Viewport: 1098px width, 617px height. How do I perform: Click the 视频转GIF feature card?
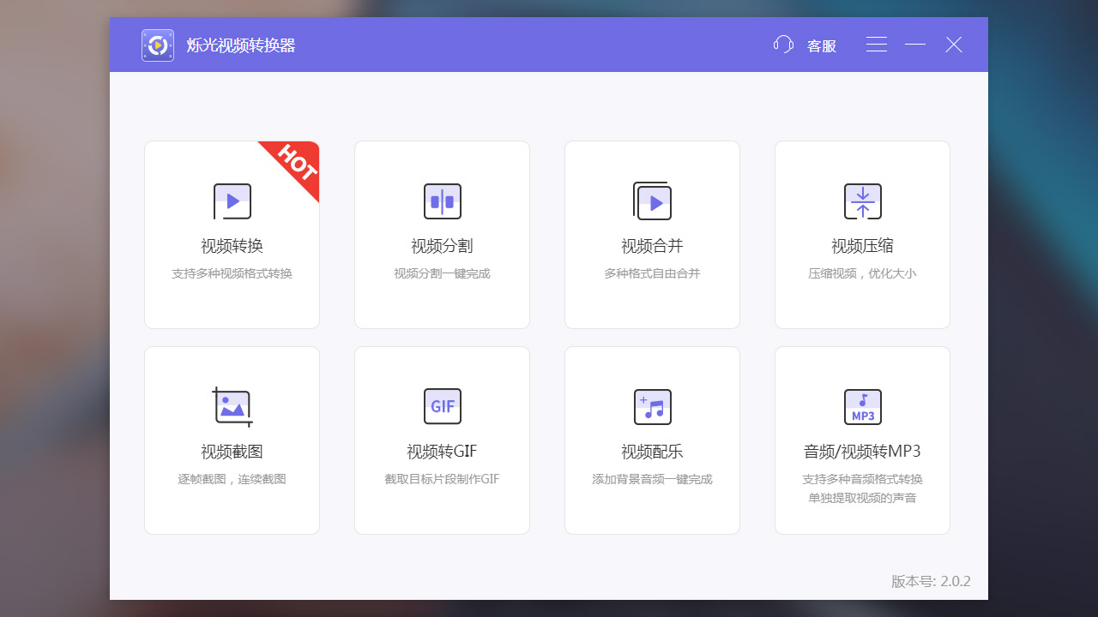click(442, 440)
